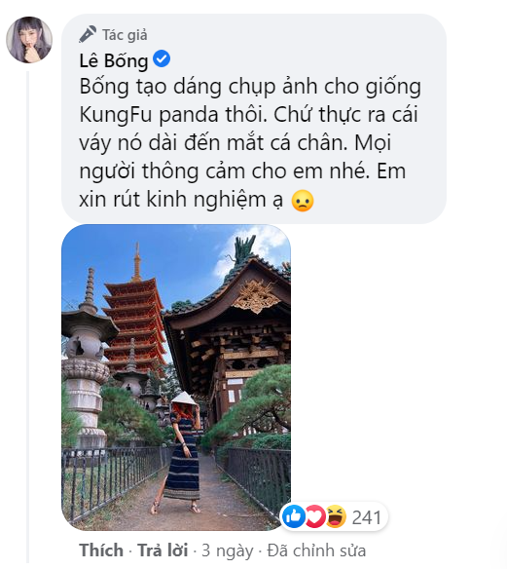Reply using the Trả lời link
Screen dimensions: 507x569
click(x=163, y=550)
